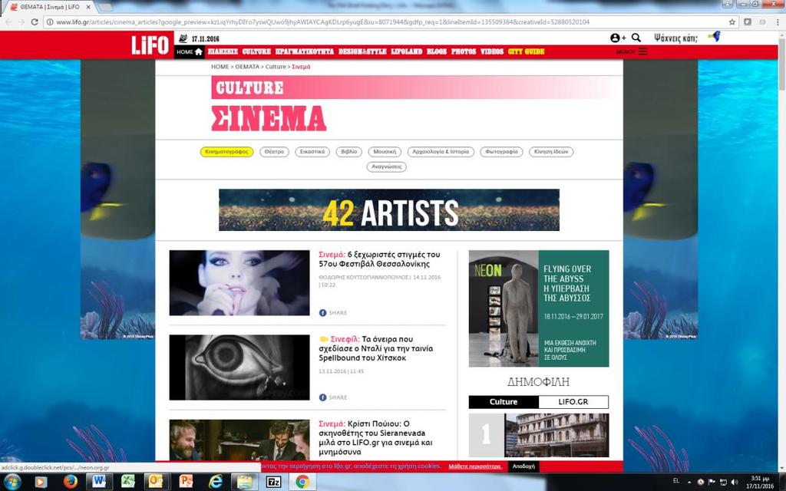Expand the ΜΕΝΟΥ hamburger menu
This screenshot has width=786, height=491.
pyautogui.click(x=632, y=51)
